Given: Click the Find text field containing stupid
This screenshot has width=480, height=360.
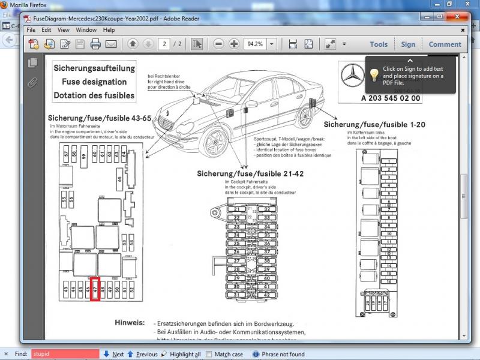Looking at the screenshot, I should [65, 354].
